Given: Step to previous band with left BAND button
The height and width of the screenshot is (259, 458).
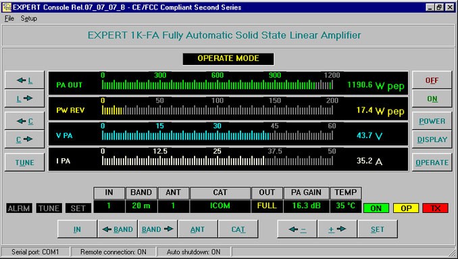Looking at the screenshot, I should click(118, 229).
